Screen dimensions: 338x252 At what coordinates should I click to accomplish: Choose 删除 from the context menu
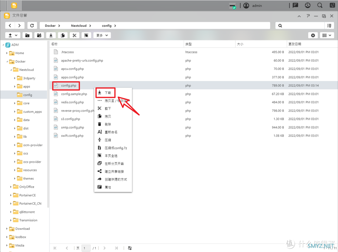(113, 124)
